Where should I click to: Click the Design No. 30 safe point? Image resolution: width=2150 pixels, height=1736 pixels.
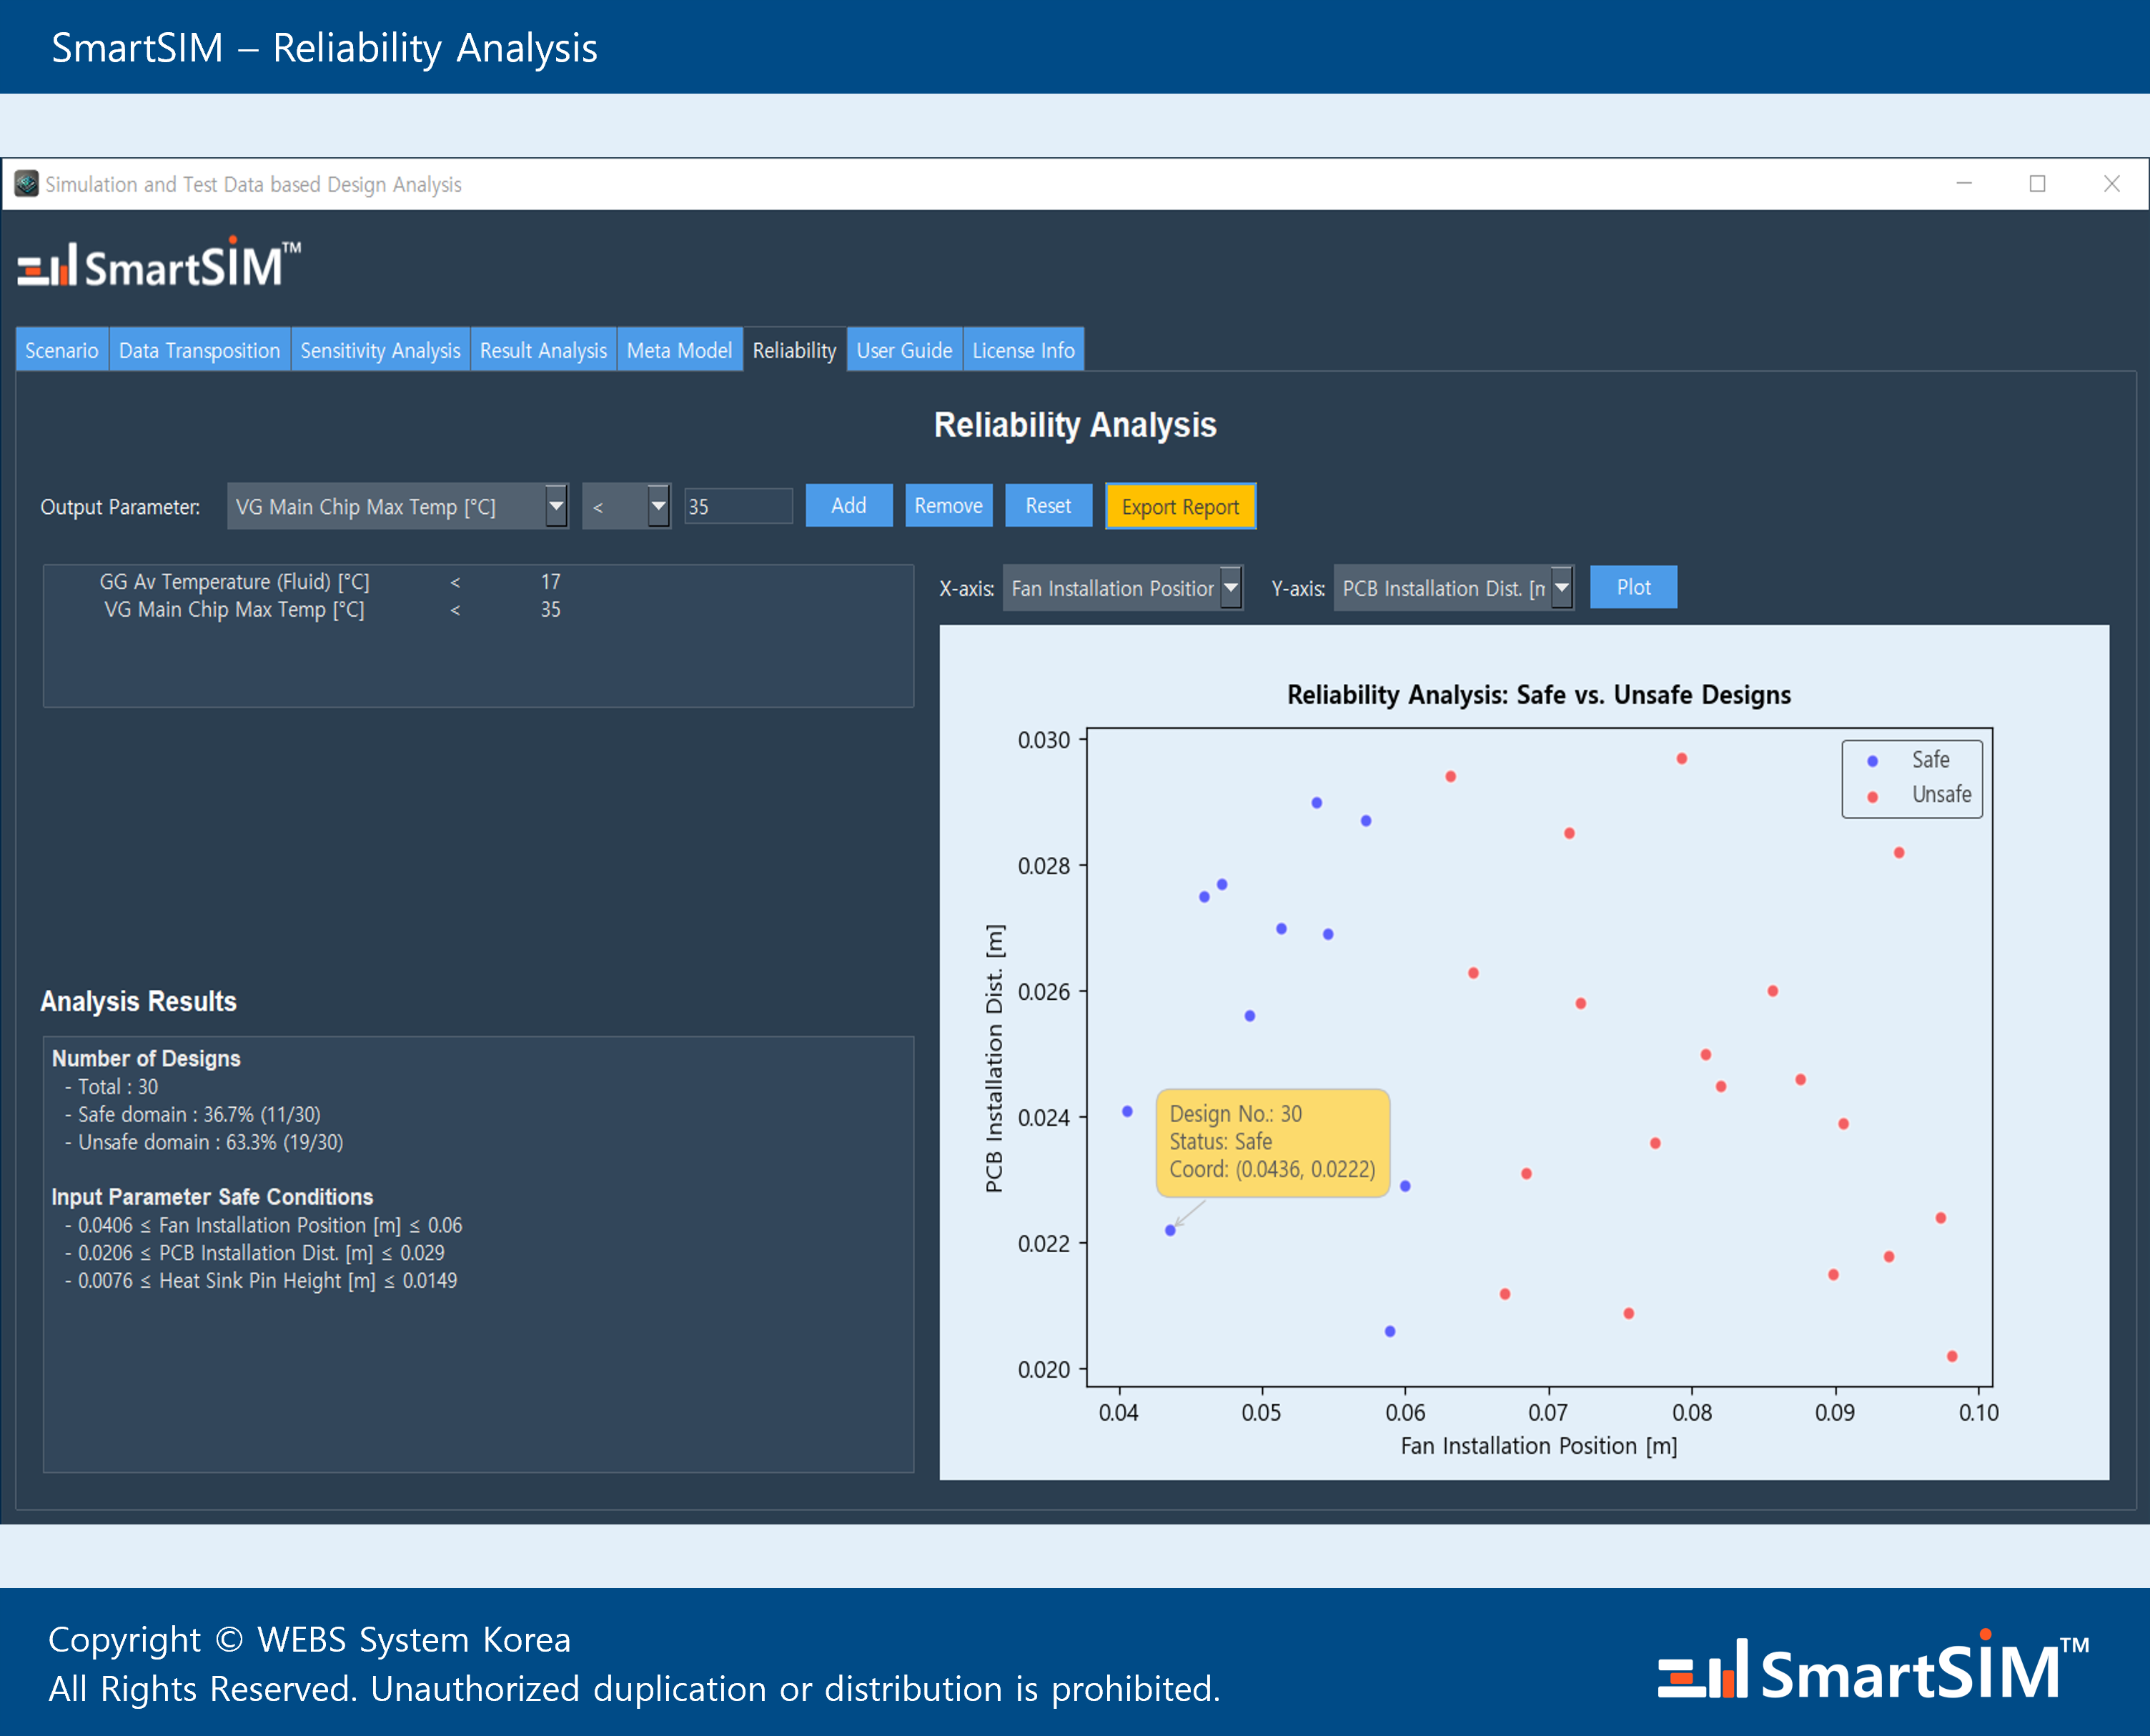[1170, 1230]
